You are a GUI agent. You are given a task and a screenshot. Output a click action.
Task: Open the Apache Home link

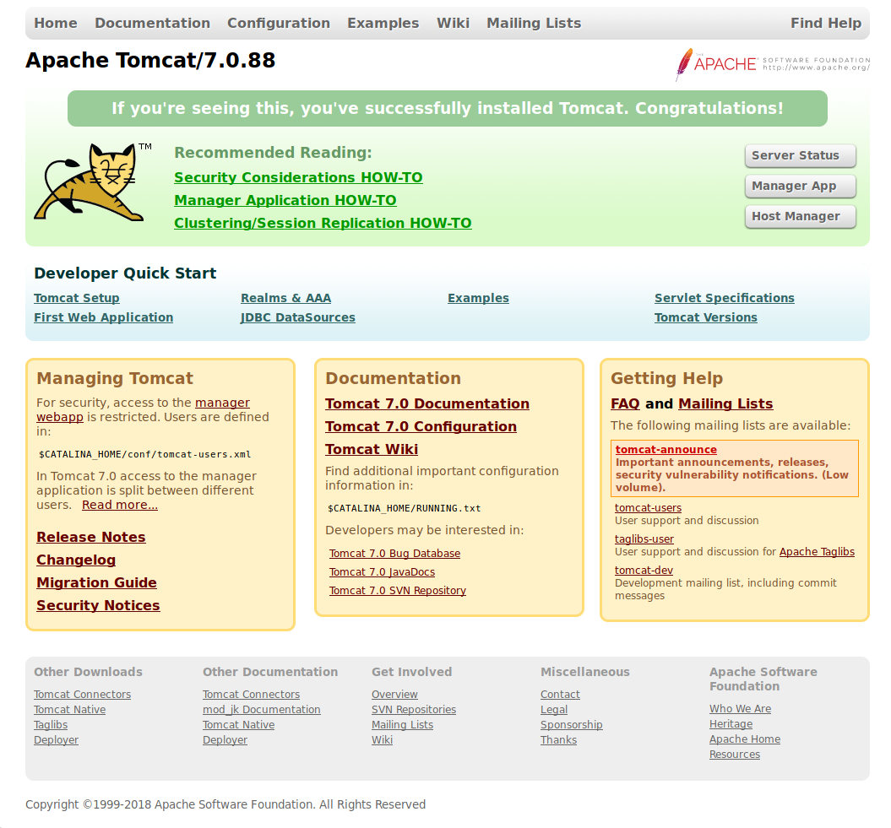click(745, 739)
